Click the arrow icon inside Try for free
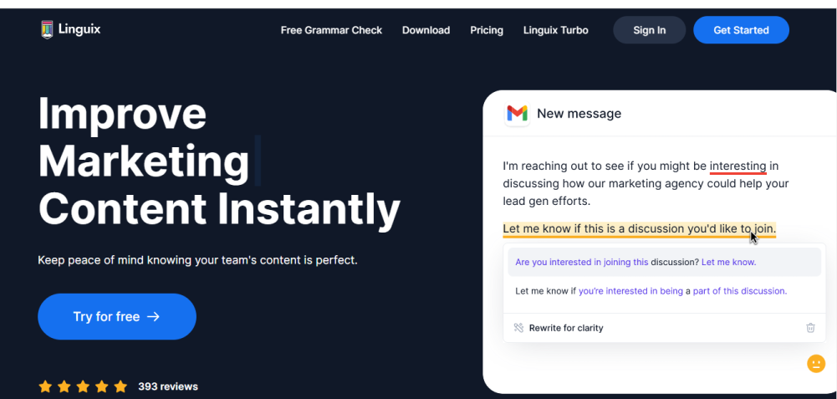837x399 pixels. point(153,317)
